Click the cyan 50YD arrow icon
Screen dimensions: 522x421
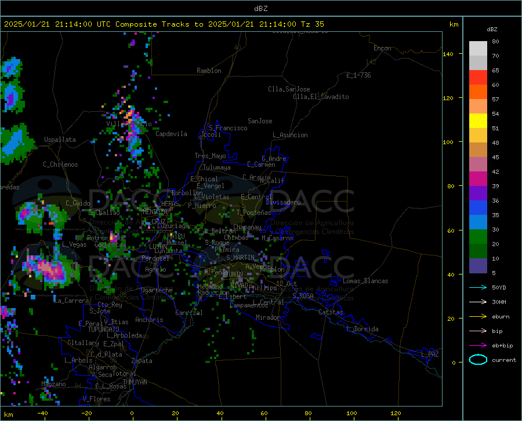pos(478,287)
